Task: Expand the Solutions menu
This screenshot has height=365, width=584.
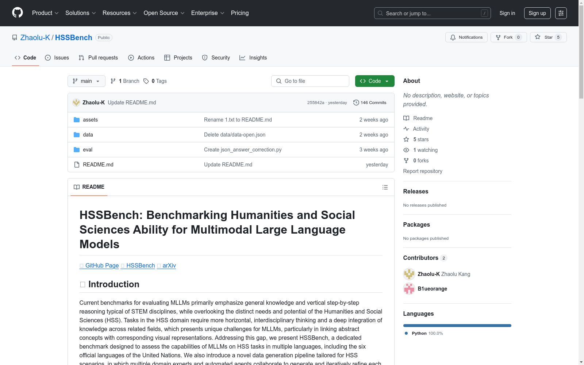Action: 81,13
